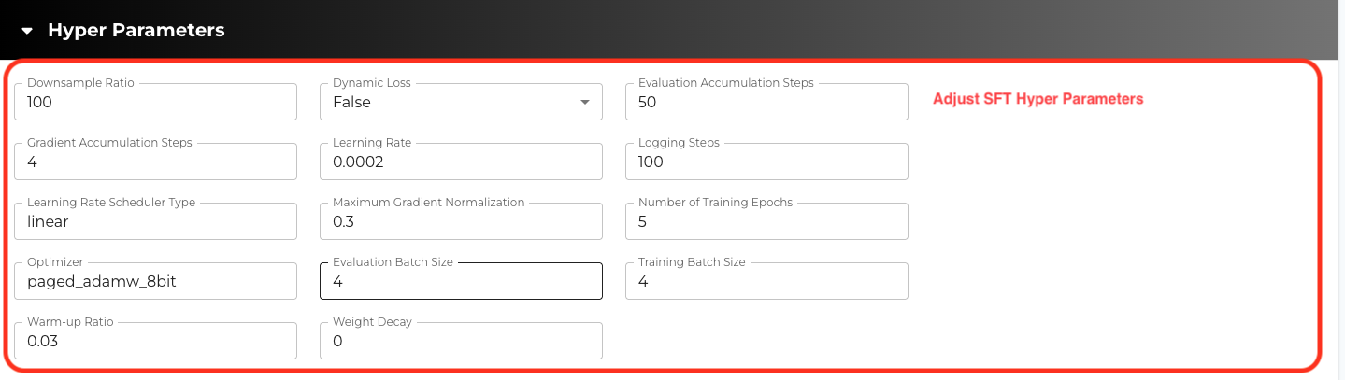This screenshot has width=1345, height=380.
Task: Select the Evaluation Batch Size field
Action: tap(461, 282)
